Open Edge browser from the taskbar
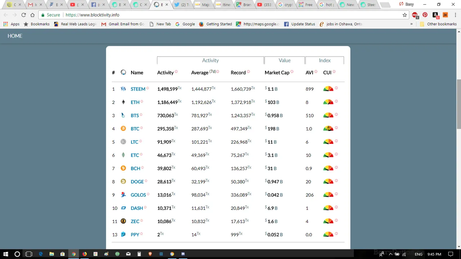 (x=41, y=254)
